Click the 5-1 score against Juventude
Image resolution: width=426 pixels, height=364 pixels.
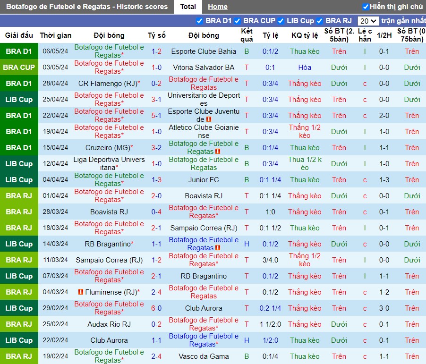(x=156, y=116)
